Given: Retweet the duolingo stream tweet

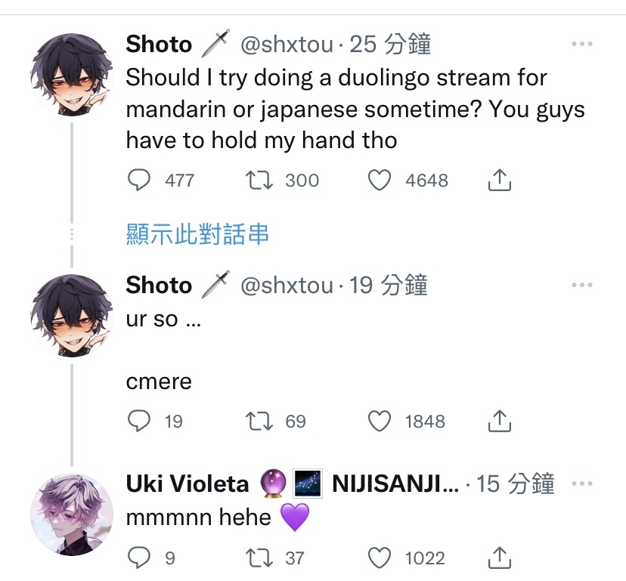Looking at the screenshot, I should 259,180.
